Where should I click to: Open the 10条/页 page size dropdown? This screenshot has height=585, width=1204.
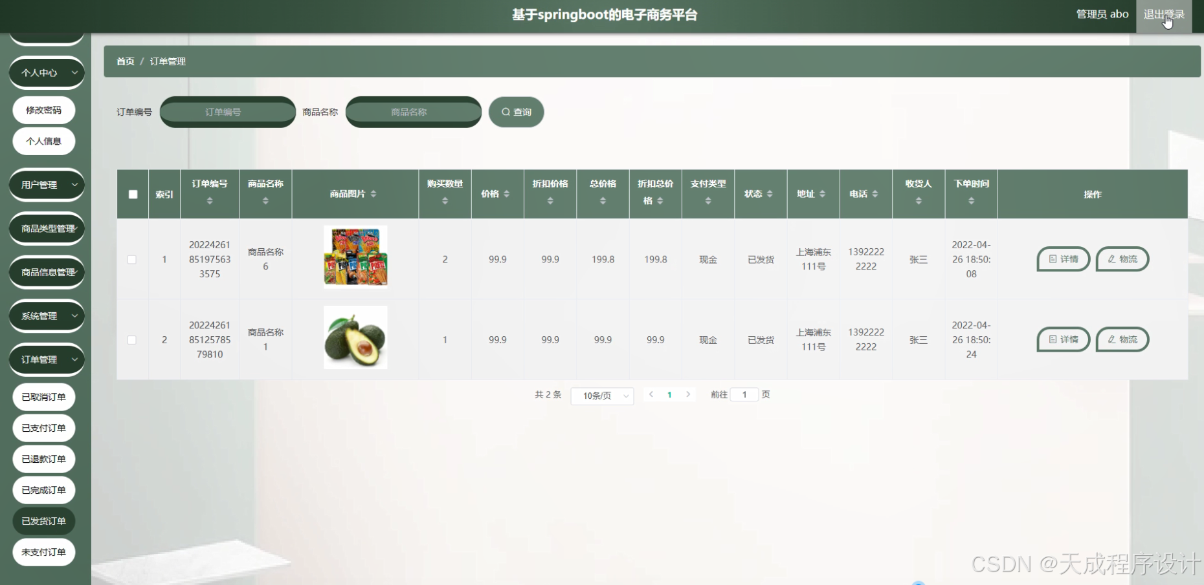pos(601,396)
